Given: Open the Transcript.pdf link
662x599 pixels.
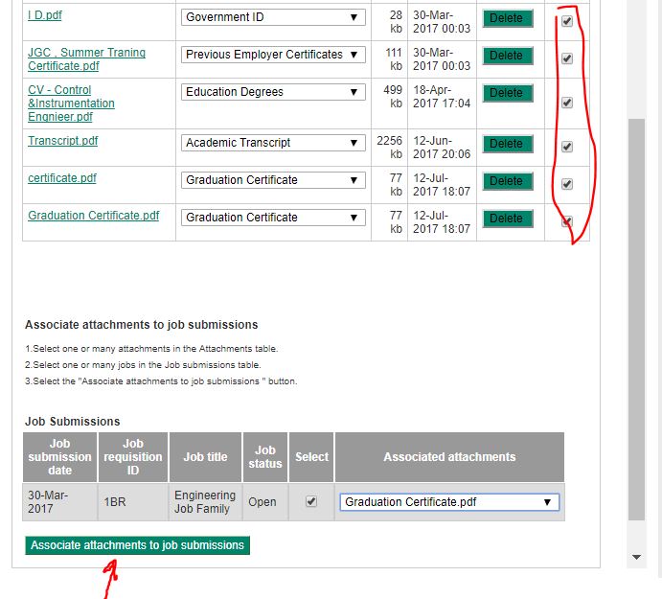Looking at the screenshot, I should (x=62, y=141).
